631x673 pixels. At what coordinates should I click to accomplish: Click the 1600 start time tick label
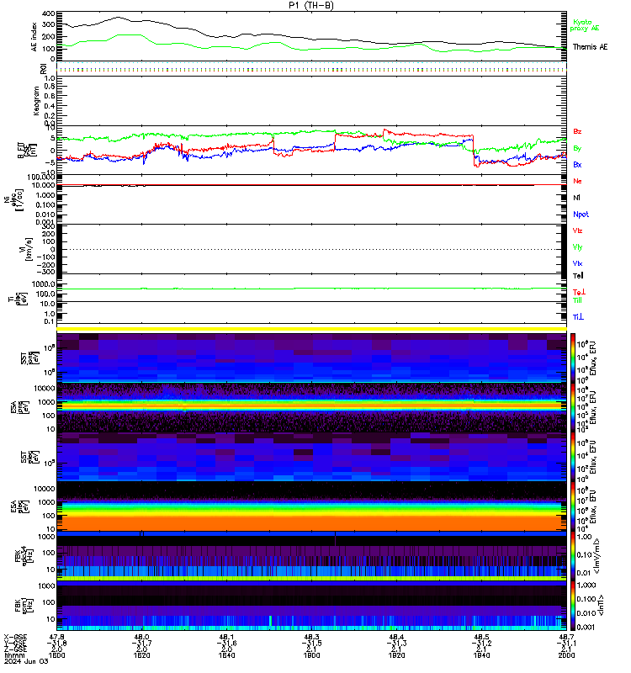(x=56, y=655)
